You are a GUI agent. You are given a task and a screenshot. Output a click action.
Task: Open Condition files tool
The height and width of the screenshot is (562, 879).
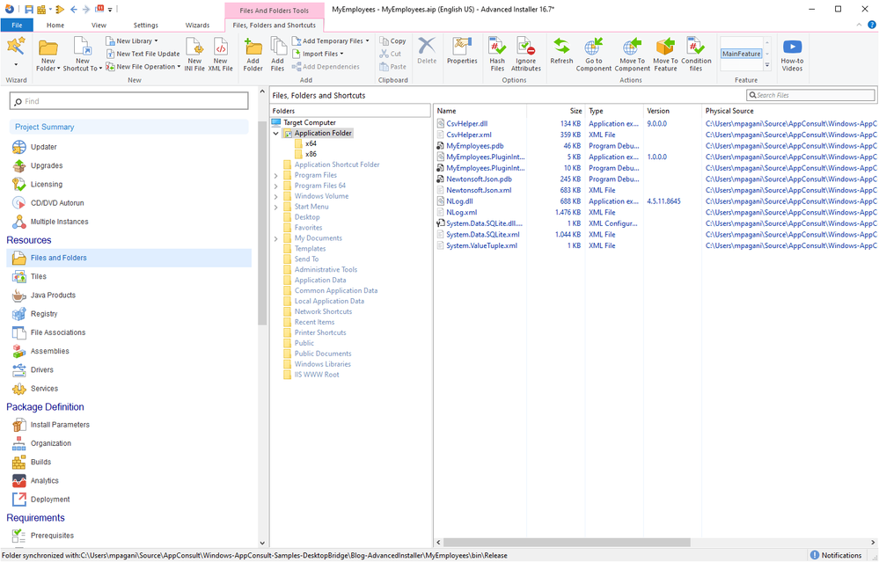(x=696, y=55)
